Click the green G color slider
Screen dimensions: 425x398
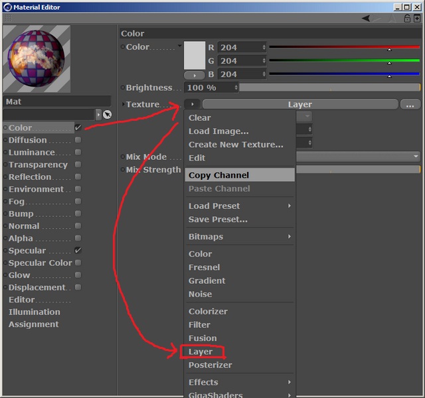[x=344, y=60]
